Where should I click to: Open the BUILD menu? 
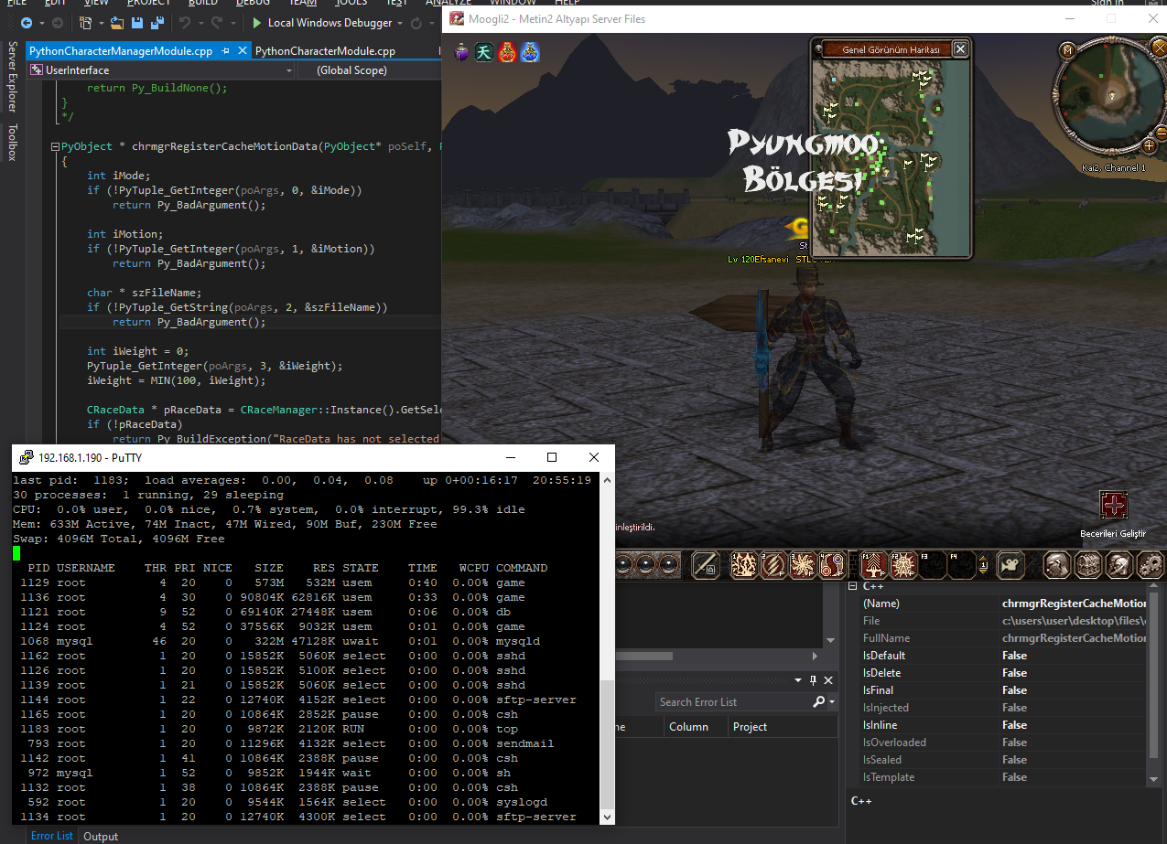[x=202, y=3]
